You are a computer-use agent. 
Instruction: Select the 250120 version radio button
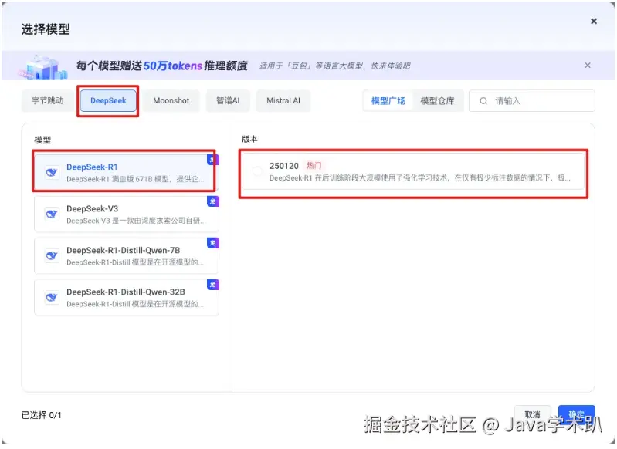pyautogui.click(x=257, y=171)
